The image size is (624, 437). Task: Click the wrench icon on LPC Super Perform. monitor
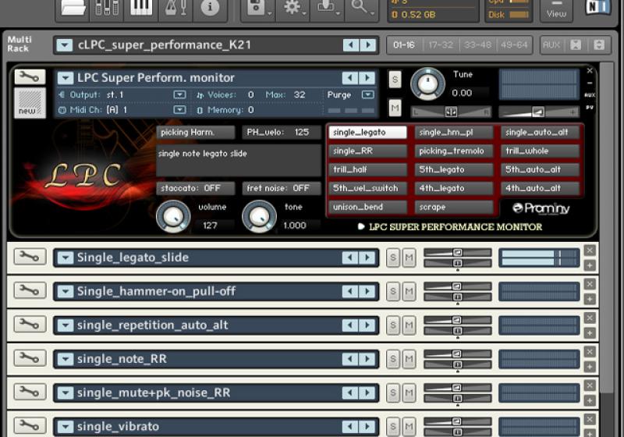click(x=30, y=77)
